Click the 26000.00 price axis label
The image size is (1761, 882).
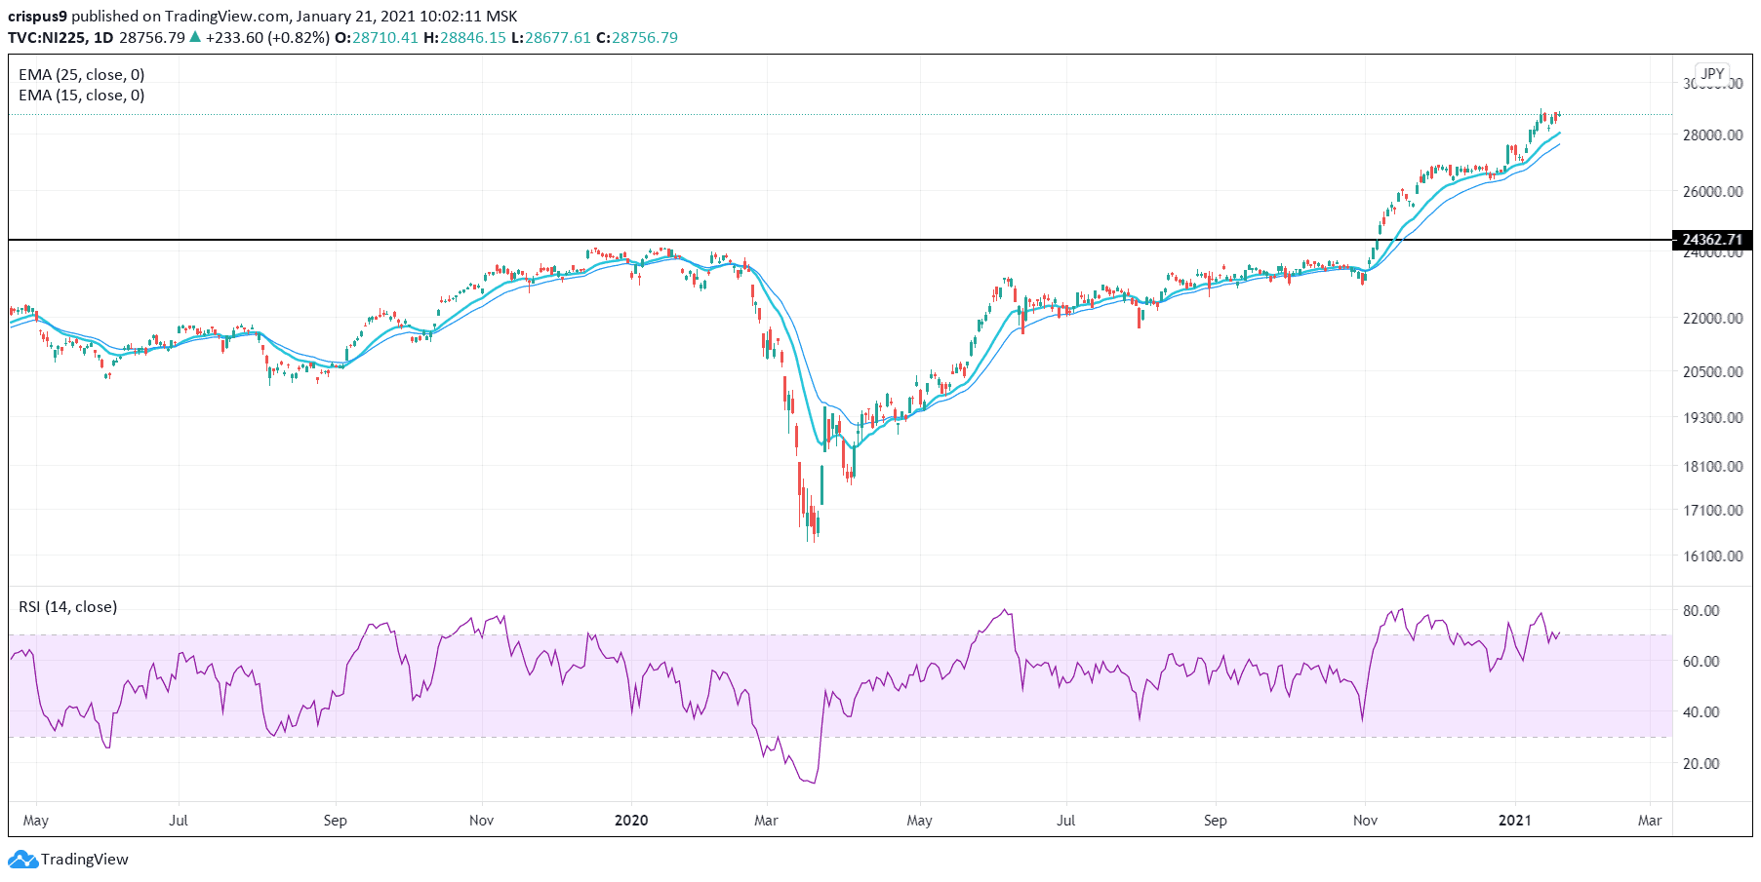[1713, 191]
